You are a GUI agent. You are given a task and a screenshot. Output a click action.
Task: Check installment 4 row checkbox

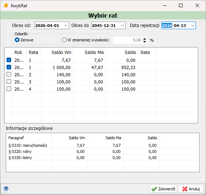coord(9,89)
